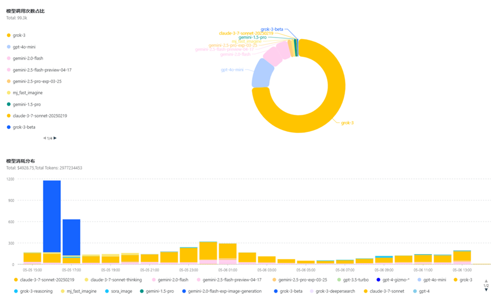The height and width of the screenshot is (308, 491).
Task: Toggle grok-3-reasoning in the bar chart legend
Action: click(x=33, y=292)
